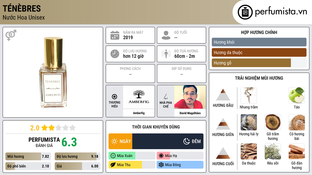Click the Độ lưu hương 9.18 score bar
This screenshot has width=312, height=175.
pos(77,156)
